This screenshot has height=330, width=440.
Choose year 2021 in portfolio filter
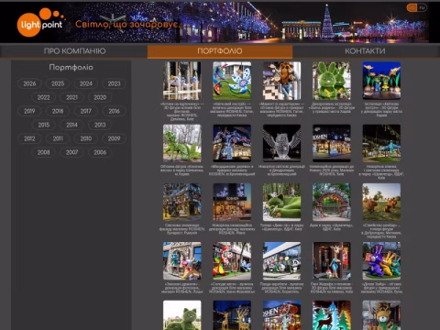pyautogui.click(x=71, y=97)
